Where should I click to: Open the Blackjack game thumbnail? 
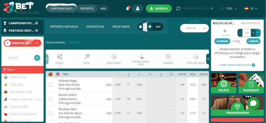click(x=251, y=83)
